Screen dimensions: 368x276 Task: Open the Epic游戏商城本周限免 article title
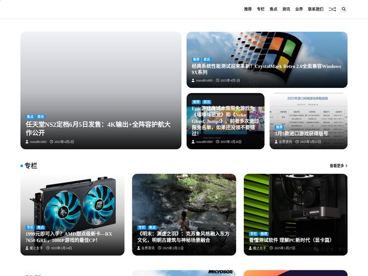[x=225, y=121]
